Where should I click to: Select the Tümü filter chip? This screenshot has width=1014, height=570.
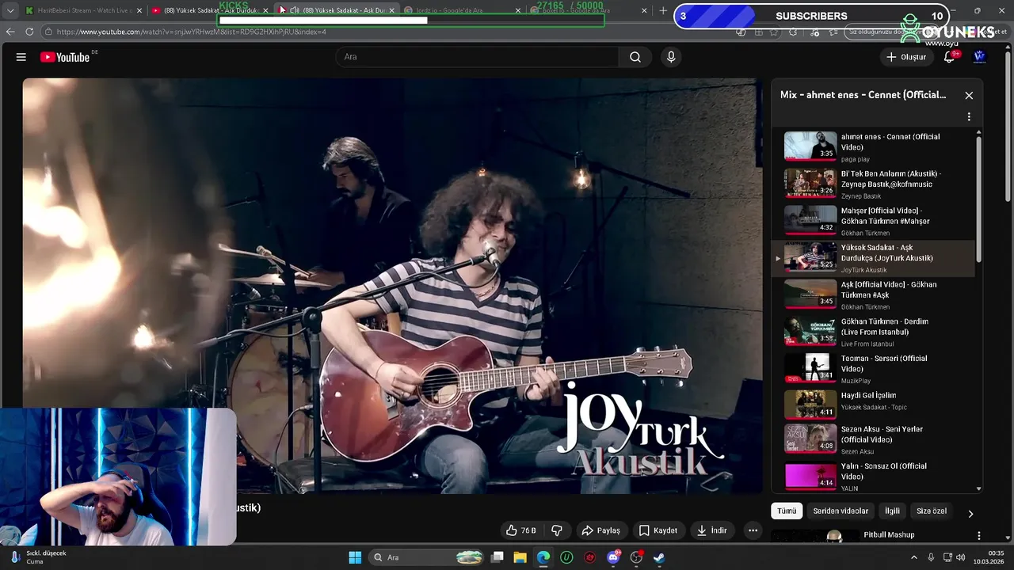click(x=787, y=511)
